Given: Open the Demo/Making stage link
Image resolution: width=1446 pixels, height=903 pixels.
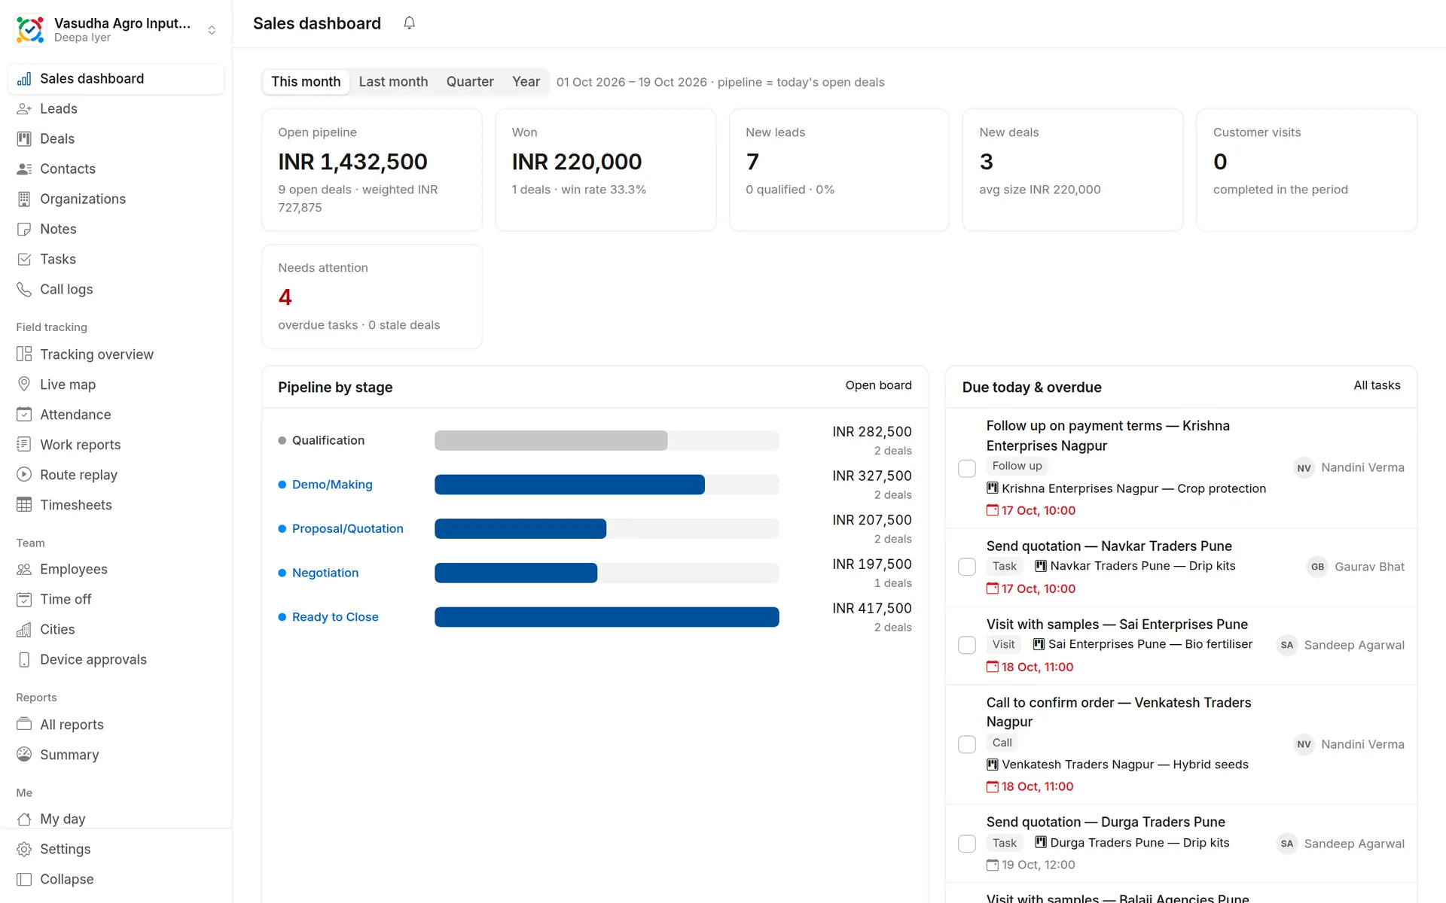Looking at the screenshot, I should pyautogui.click(x=332, y=485).
